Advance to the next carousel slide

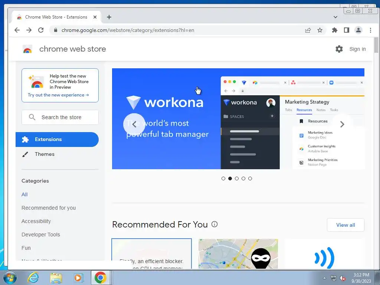tap(342, 124)
